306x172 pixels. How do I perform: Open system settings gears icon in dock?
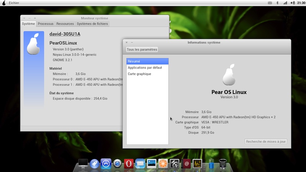point(174,164)
